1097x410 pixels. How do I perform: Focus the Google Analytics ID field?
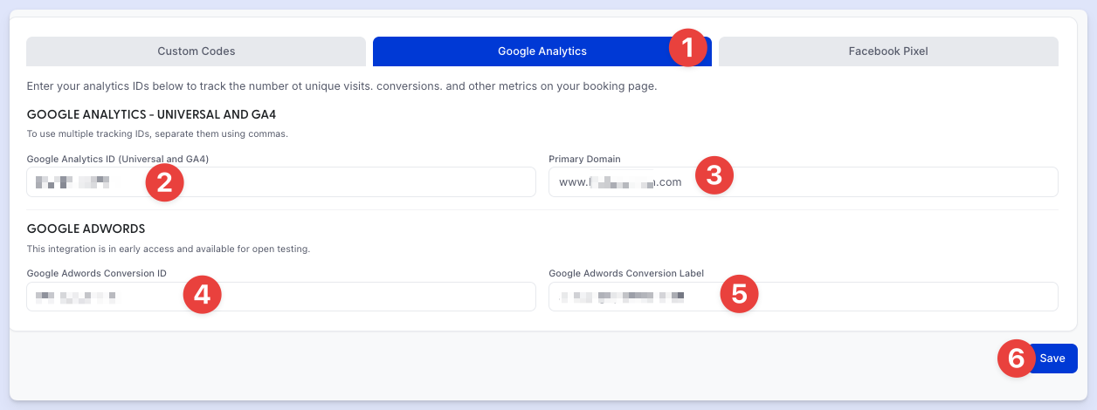coord(280,182)
